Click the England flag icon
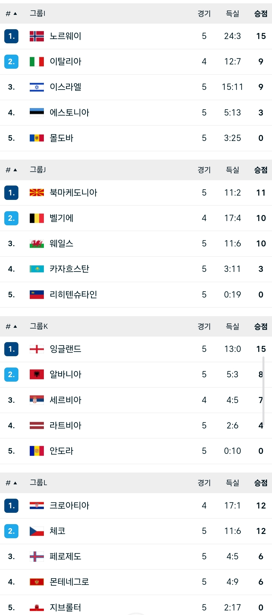 click(x=37, y=349)
